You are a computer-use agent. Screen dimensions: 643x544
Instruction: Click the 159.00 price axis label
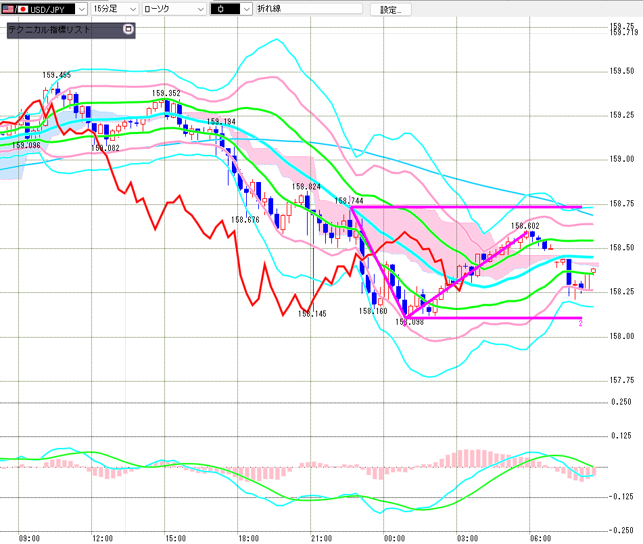[621, 159]
